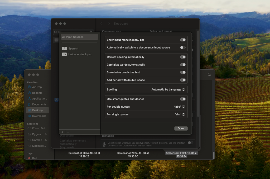Open the double quotes style dropdown
The image size is (270, 179).
click(x=180, y=107)
